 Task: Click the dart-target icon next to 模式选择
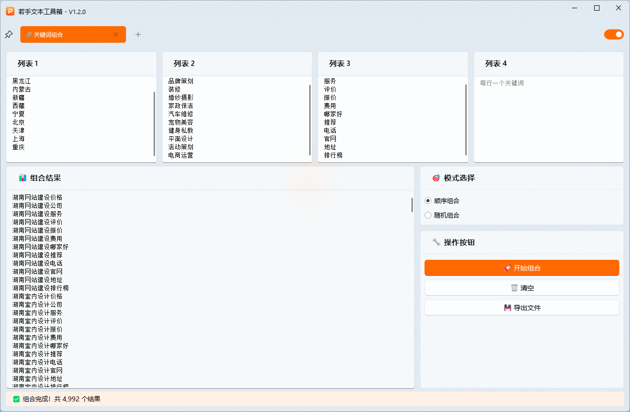coord(435,178)
